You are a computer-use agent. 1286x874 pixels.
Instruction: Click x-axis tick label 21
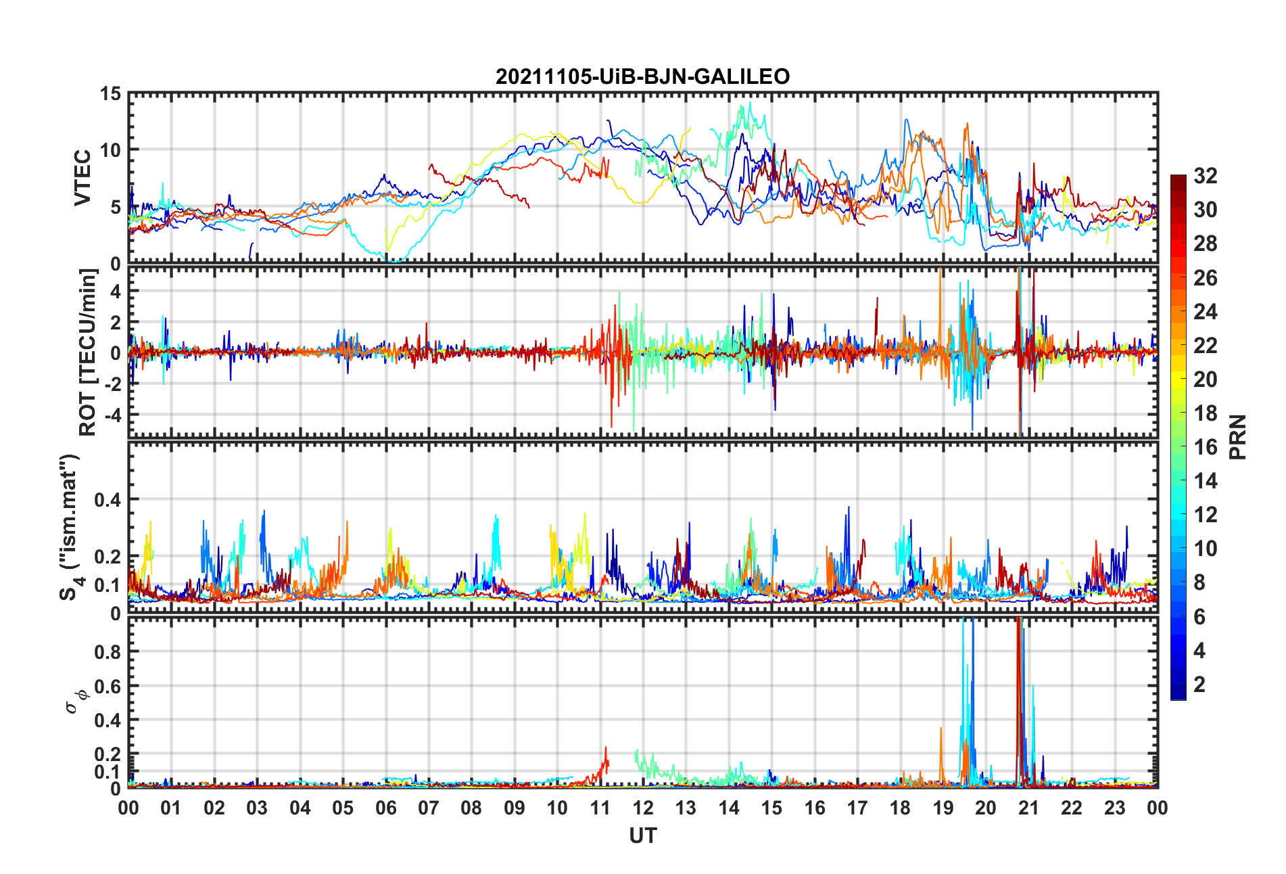[1028, 808]
